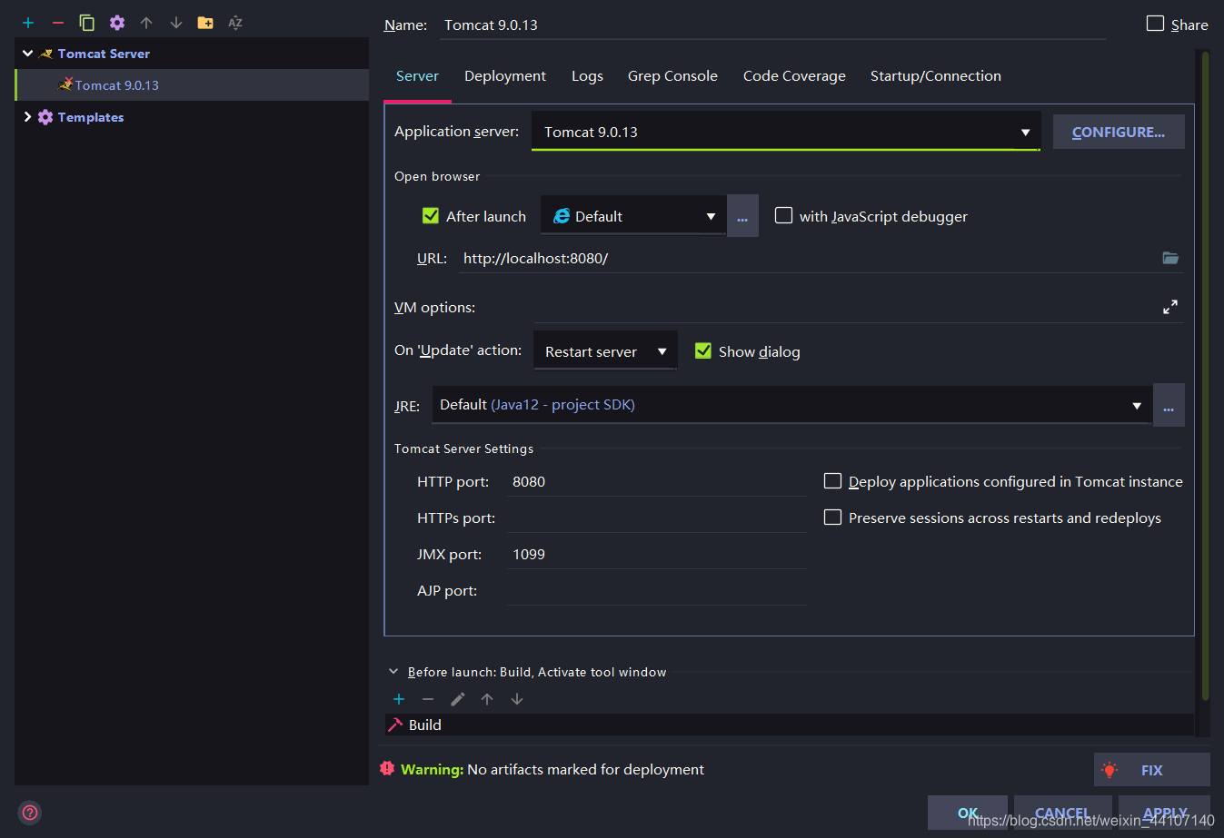This screenshot has width=1224, height=838.
Task: Add a before launch task
Action: coord(398,699)
